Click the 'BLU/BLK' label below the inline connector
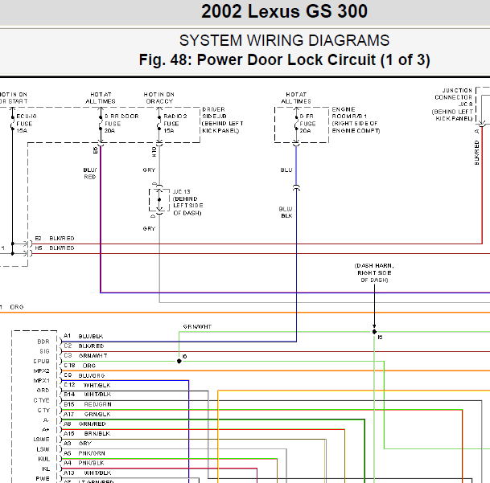Screen dimensions: 490x483 click(286, 212)
